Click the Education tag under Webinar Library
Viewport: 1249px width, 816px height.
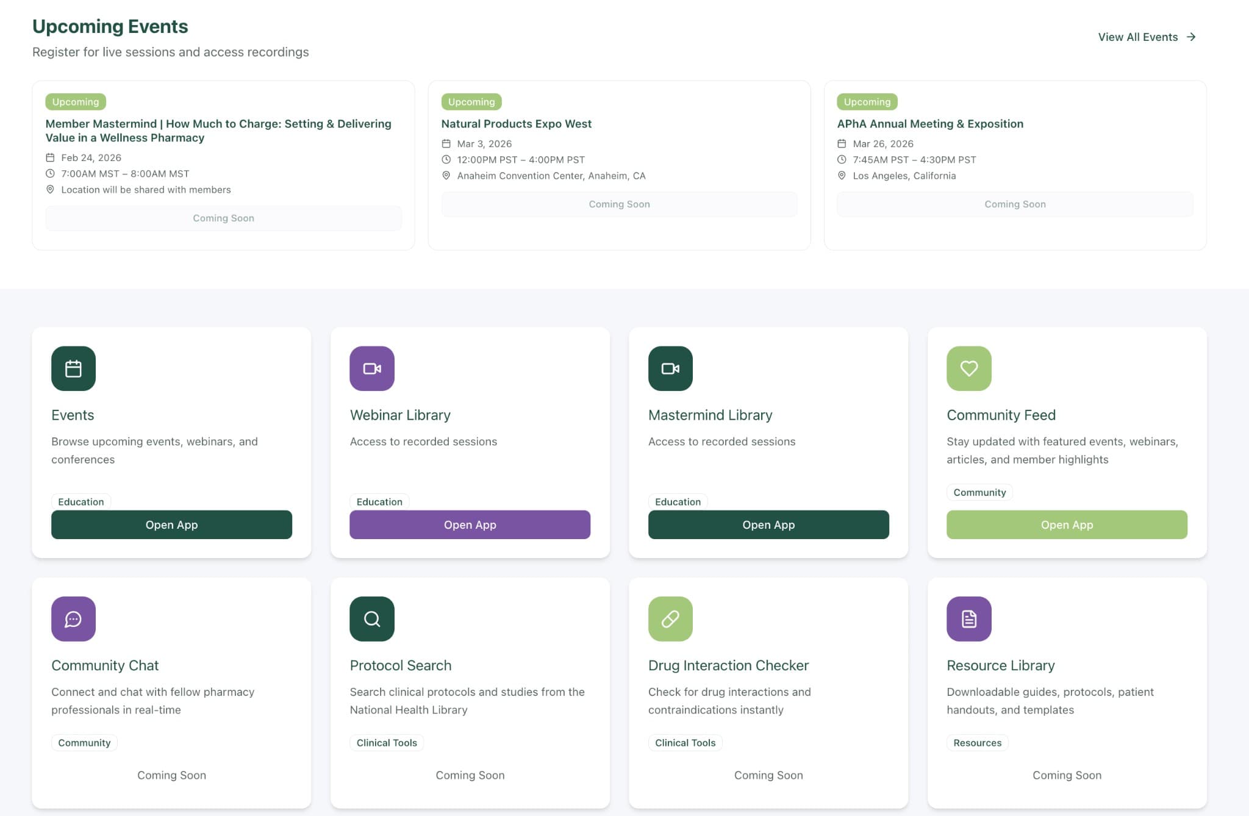tap(379, 501)
